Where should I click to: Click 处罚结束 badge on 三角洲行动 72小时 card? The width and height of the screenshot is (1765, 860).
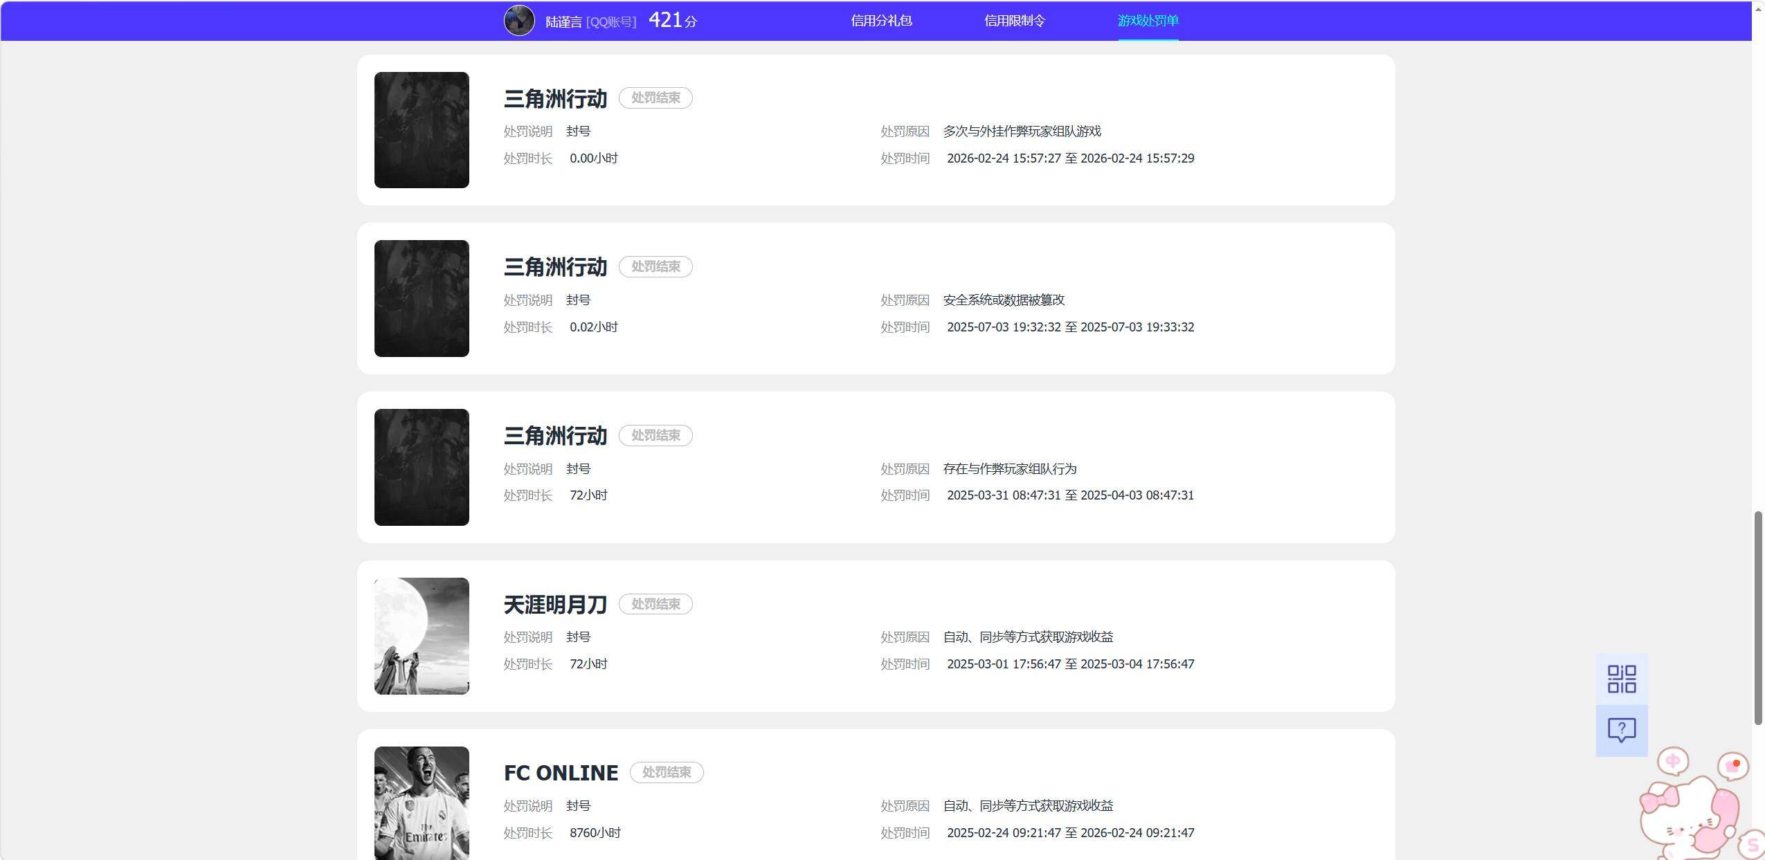pyautogui.click(x=655, y=435)
